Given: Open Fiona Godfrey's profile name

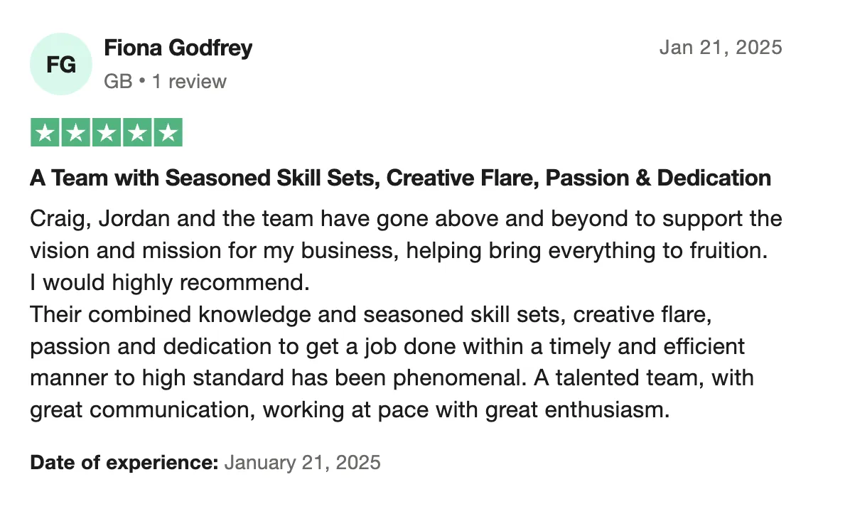Looking at the screenshot, I should point(178,48).
